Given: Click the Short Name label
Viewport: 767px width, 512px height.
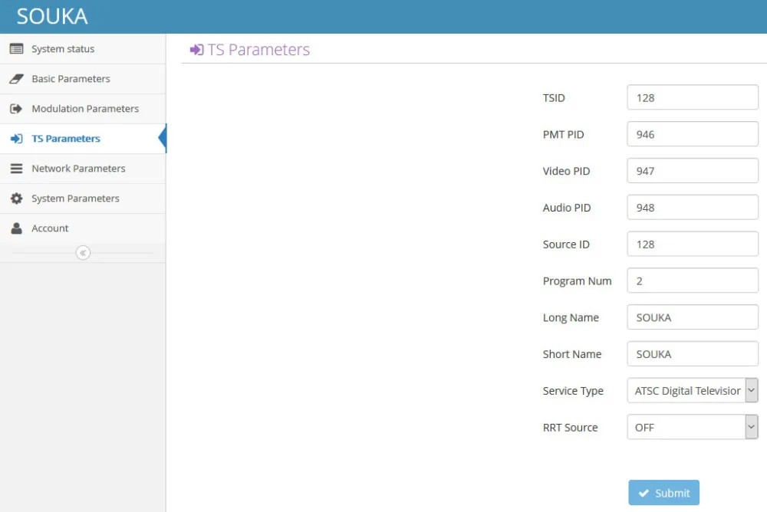Looking at the screenshot, I should 572,354.
